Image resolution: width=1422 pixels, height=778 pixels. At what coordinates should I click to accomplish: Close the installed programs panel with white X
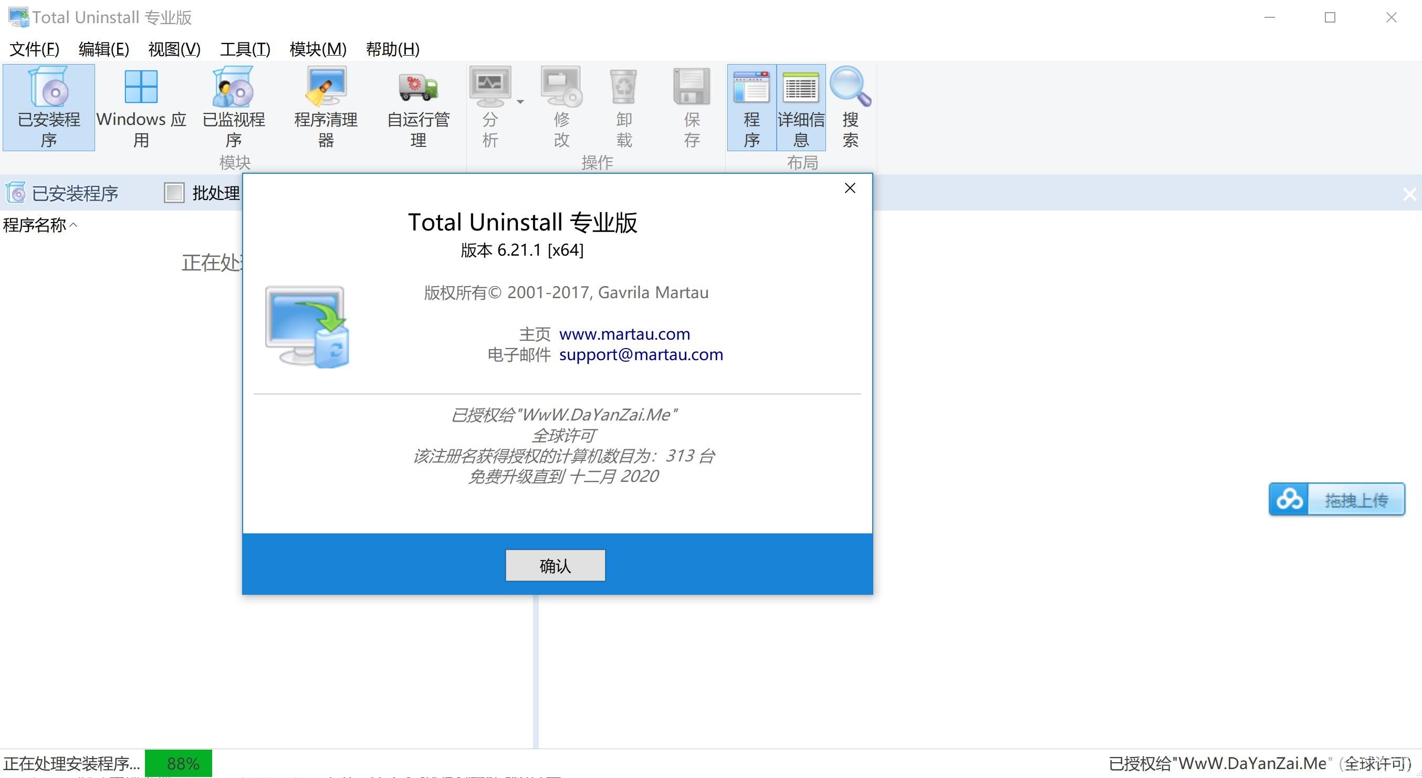(1409, 194)
